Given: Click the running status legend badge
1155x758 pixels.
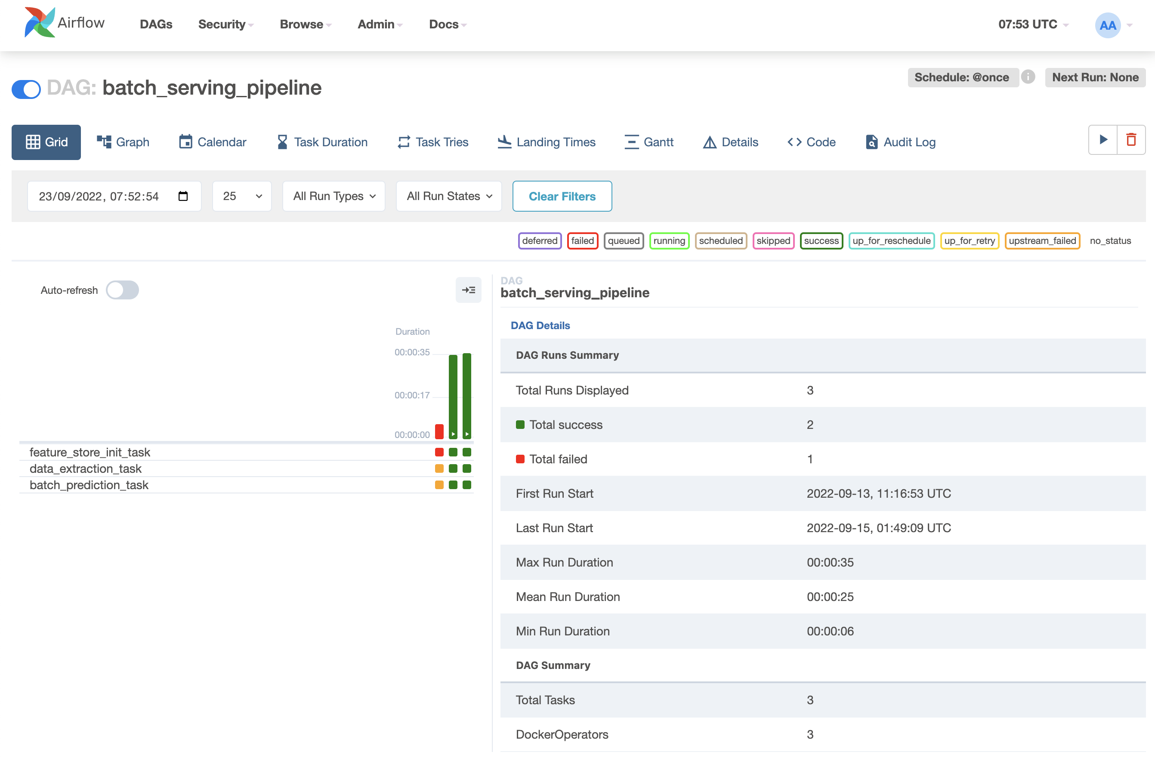Looking at the screenshot, I should pyautogui.click(x=669, y=241).
